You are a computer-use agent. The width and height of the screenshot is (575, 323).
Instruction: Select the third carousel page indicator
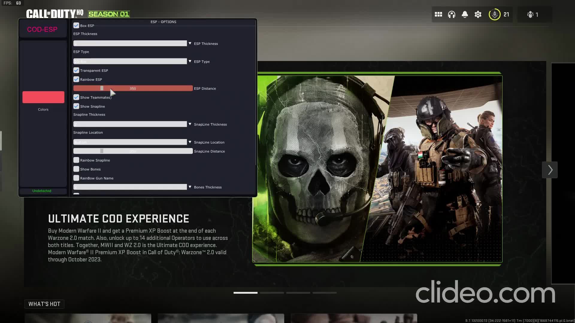[298, 293]
